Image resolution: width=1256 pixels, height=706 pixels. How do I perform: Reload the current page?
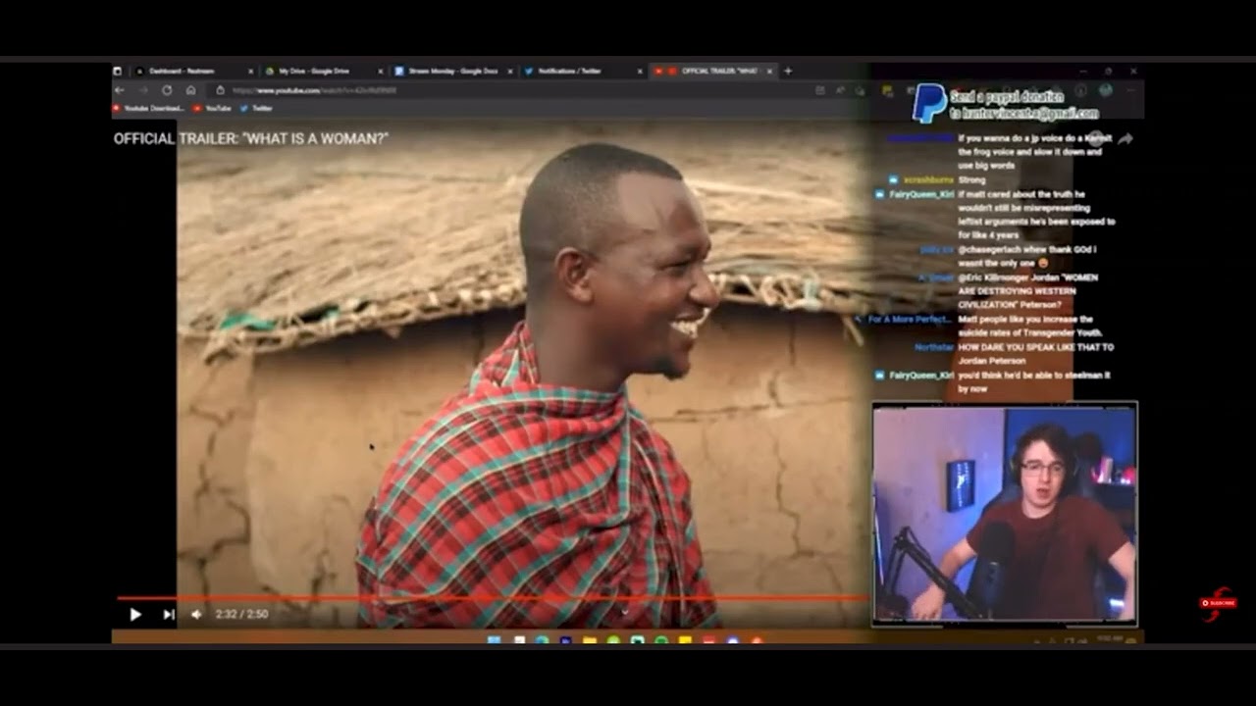(167, 90)
